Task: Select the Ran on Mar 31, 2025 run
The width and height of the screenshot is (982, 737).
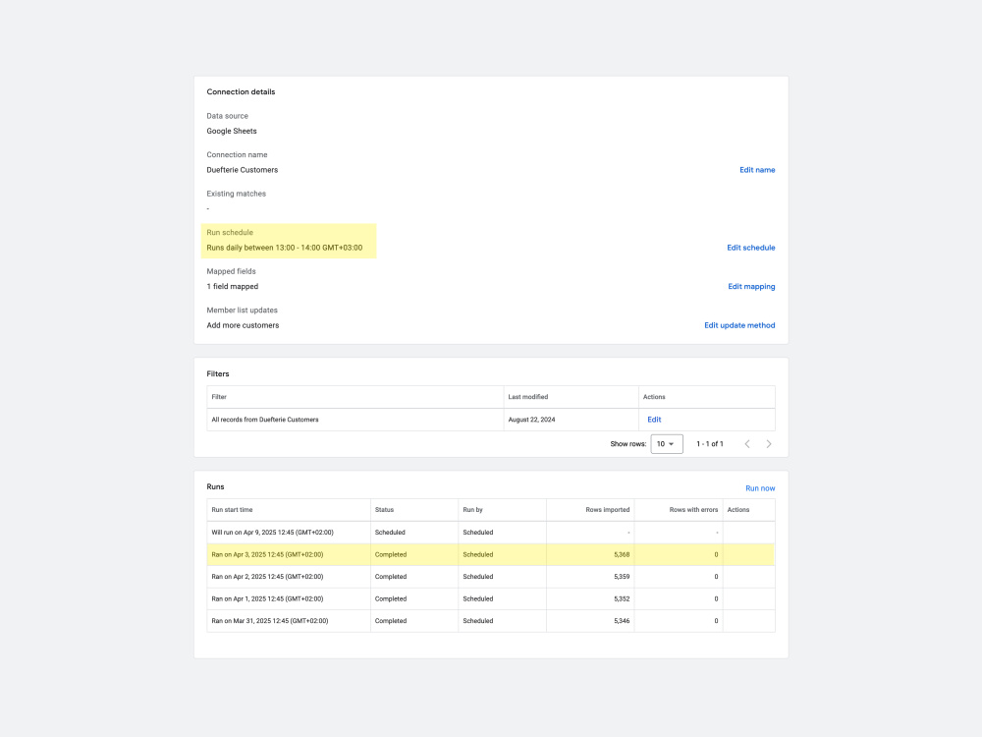Action: 491,621
